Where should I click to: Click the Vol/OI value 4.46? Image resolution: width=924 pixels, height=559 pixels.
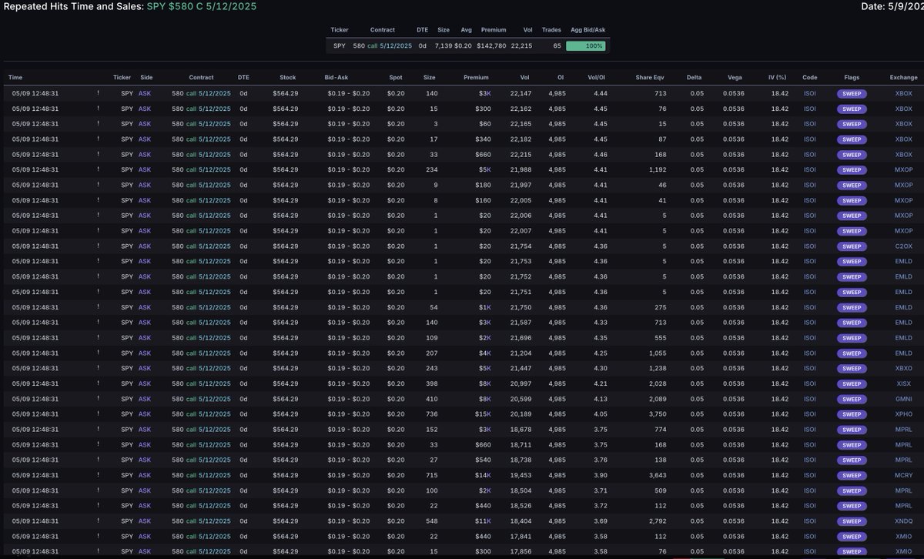tap(601, 154)
